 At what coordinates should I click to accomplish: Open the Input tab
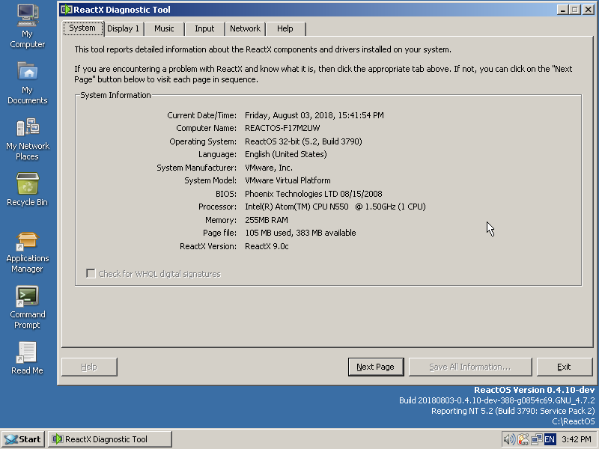(x=204, y=28)
